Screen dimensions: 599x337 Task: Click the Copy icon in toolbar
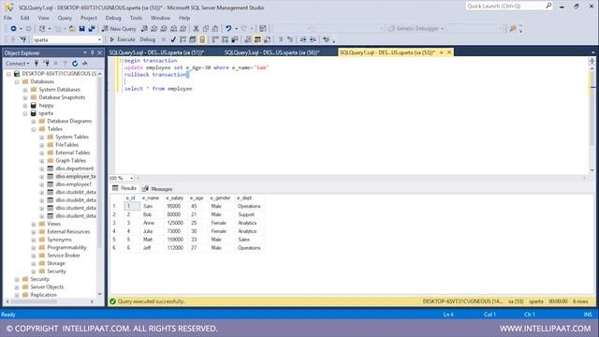pos(206,29)
